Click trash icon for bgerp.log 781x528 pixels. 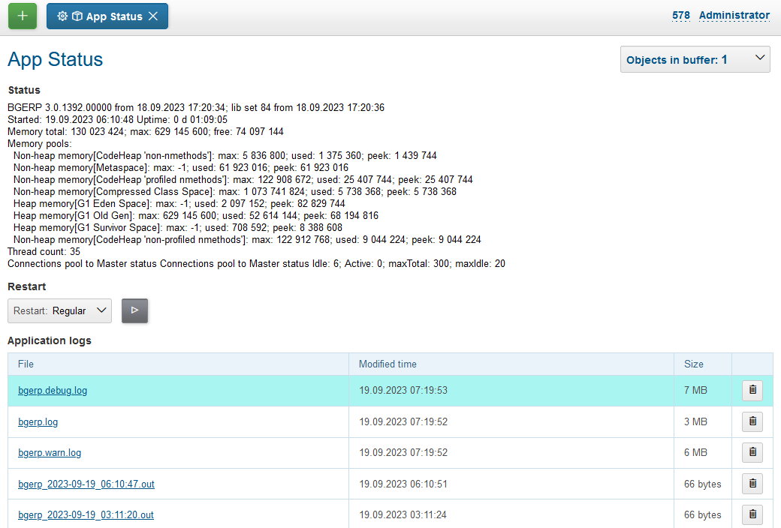pyautogui.click(x=752, y=421)
